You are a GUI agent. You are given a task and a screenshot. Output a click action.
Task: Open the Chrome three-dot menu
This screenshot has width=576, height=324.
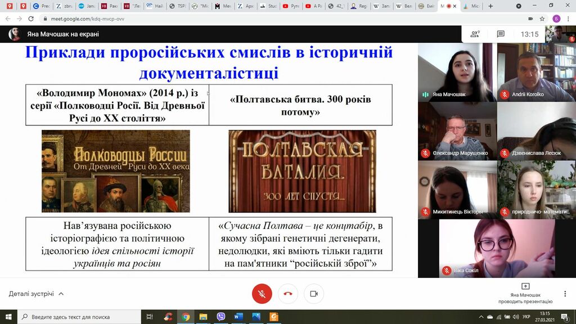(x=569, y=19)
